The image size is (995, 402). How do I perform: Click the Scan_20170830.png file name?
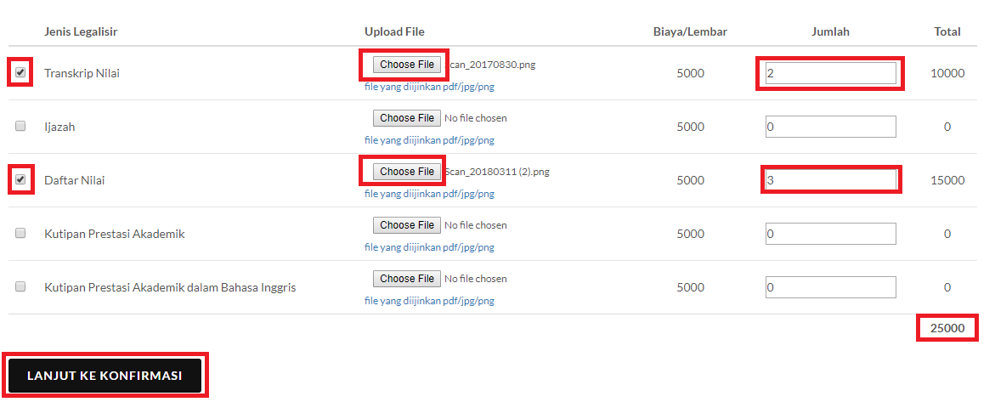pos(492,65)
